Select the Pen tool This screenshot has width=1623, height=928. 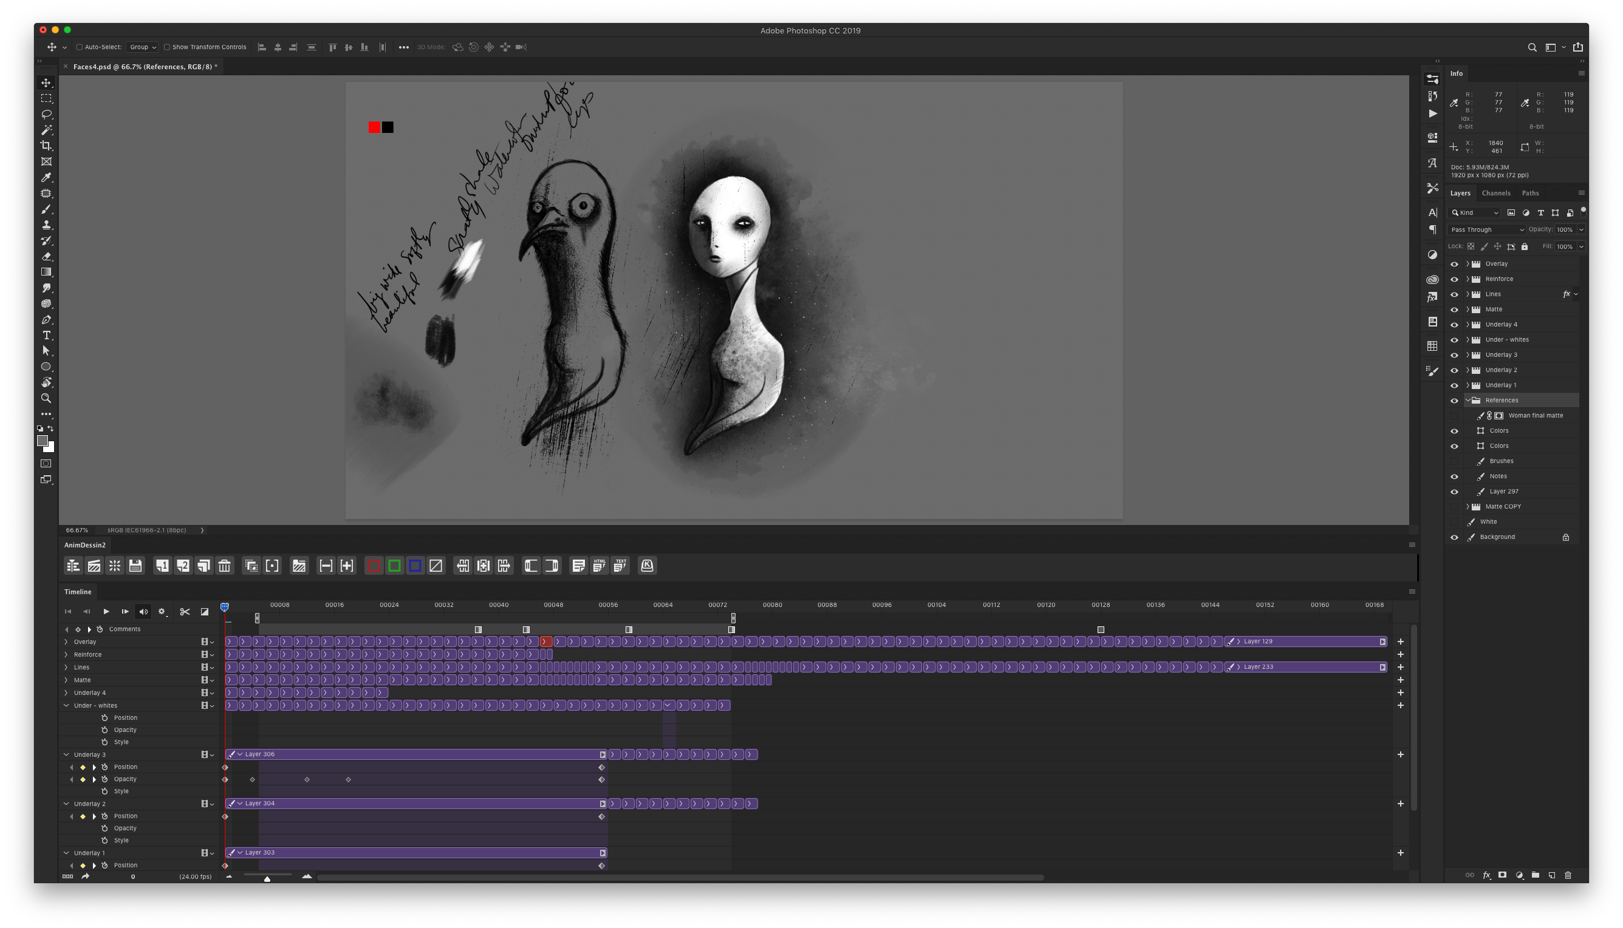[46, 319]
